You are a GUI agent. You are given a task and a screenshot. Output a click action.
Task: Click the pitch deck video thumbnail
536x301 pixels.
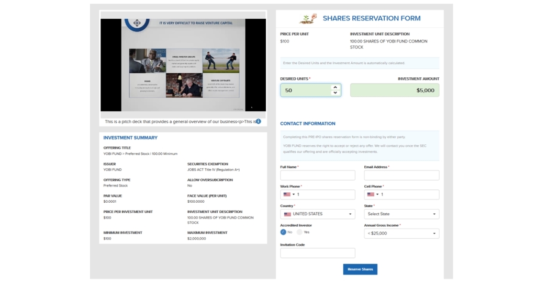pos(183,65)
